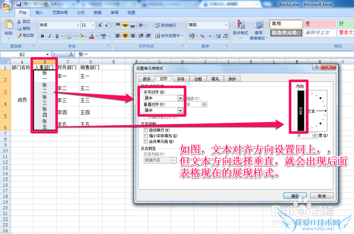This screenshot has width=354, height=234.
Task: Increase font size with large A
Action: (100, 25)
